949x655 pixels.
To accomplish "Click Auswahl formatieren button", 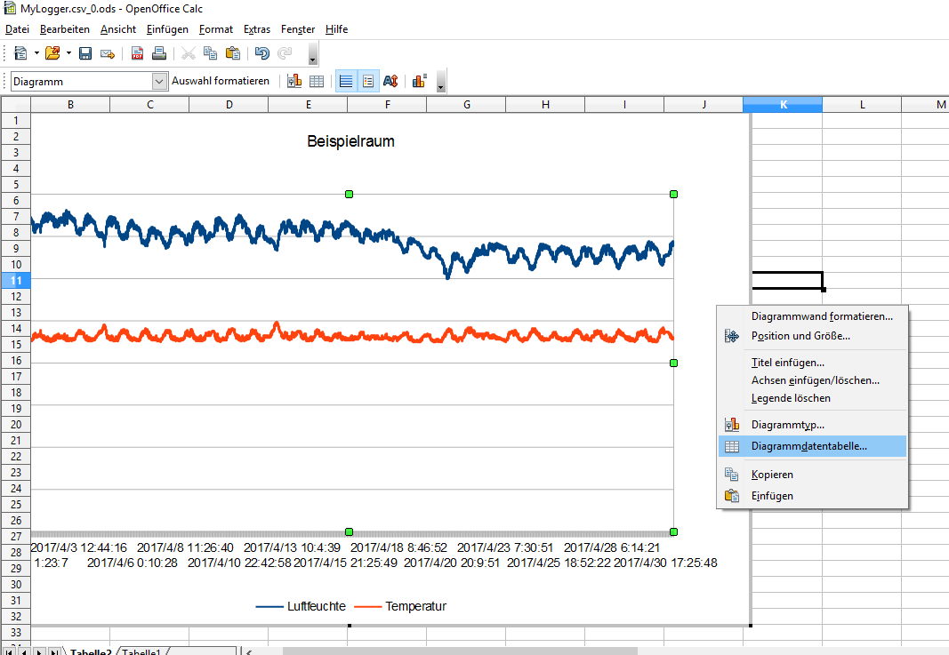I will 221,81.
